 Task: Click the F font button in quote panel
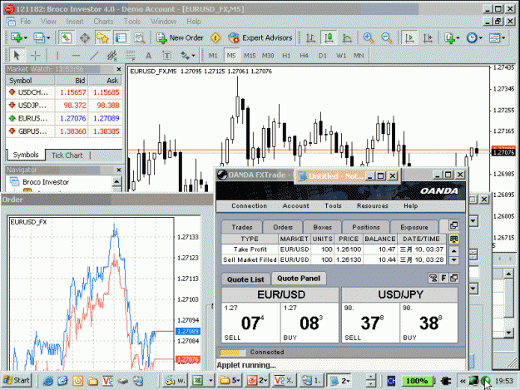443,278
